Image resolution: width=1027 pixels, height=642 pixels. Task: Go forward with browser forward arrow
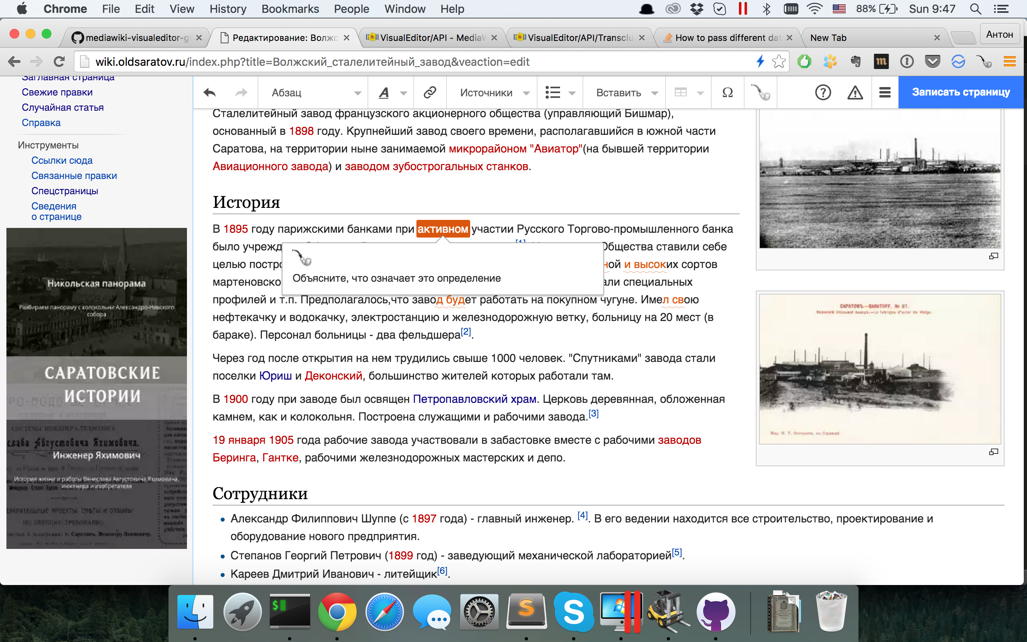[37, 62]
